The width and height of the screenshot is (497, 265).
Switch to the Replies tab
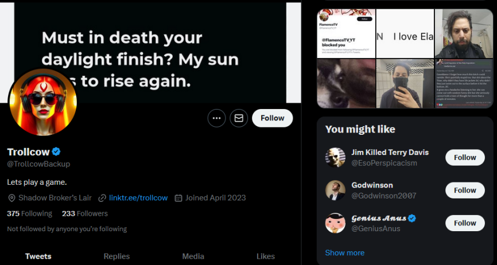point(117,256)
